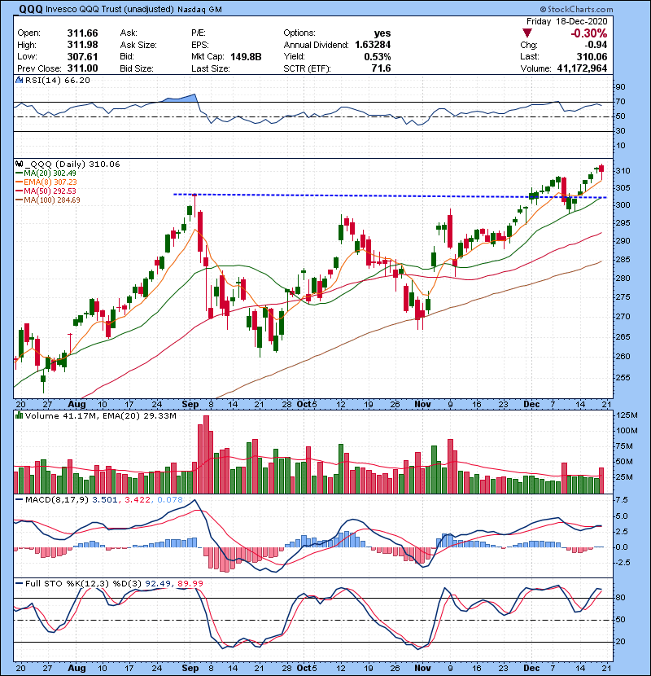Click the MA(50) 292.53 legend entry
The height and width of the screenshot is (676, 651).
[48, 191]
